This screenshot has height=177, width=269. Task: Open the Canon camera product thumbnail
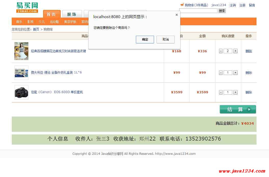coord(21,92)
